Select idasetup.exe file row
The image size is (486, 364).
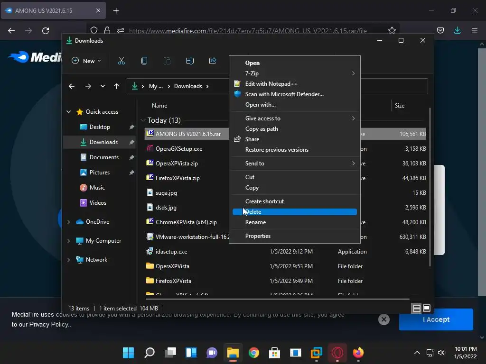click(x=285, y=252)
